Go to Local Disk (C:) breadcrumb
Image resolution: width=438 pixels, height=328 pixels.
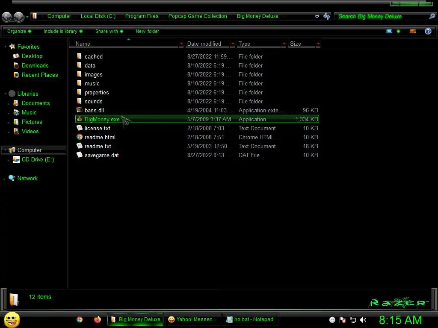98,16
